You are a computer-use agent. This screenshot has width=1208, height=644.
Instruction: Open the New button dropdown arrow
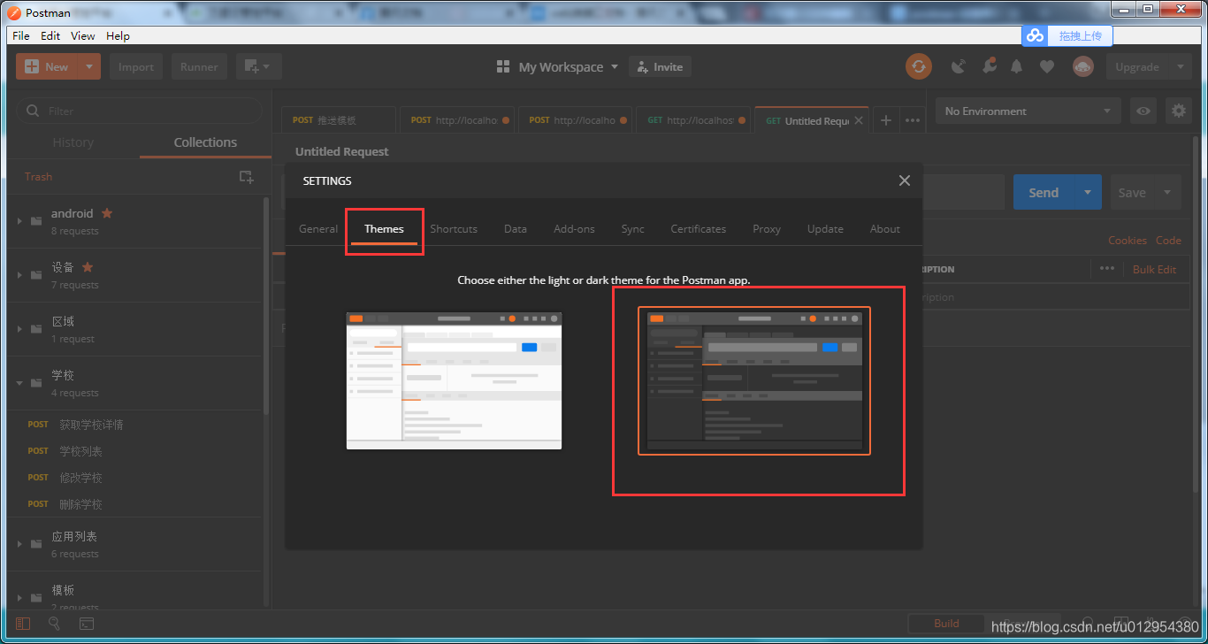tap(89, 66)
